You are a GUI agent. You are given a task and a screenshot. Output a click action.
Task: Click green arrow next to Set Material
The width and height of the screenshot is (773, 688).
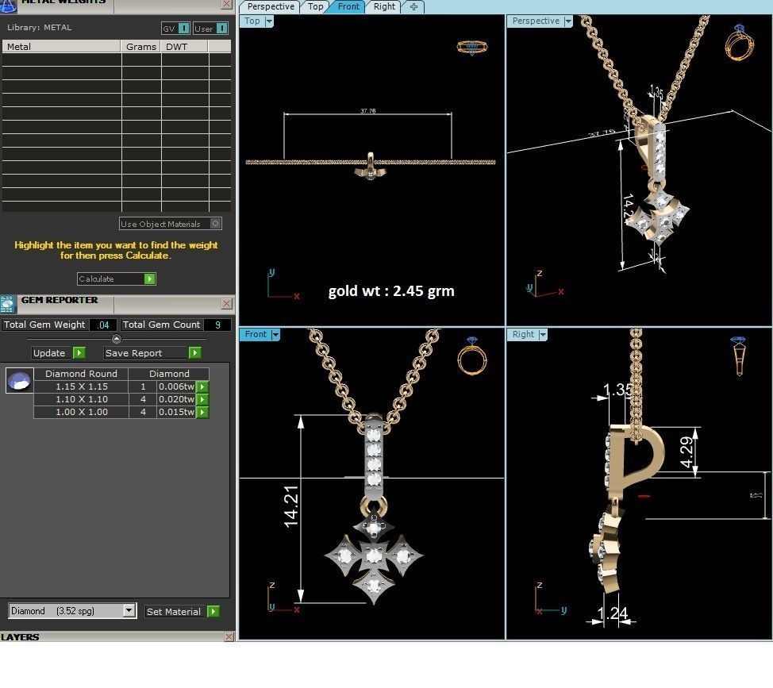[x=213, y=612]
